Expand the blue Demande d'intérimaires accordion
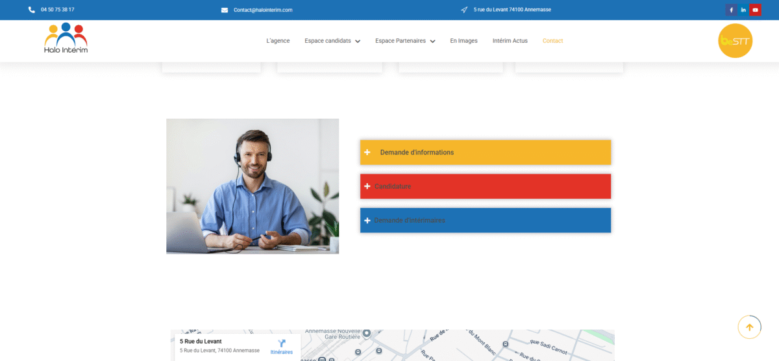779x361 pixels. (x=486, y=220)
